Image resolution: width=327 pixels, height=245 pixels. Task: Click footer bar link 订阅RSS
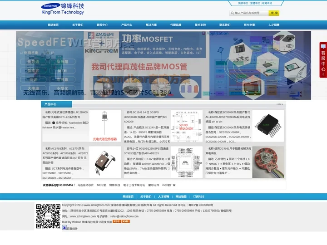click(198, 196)
